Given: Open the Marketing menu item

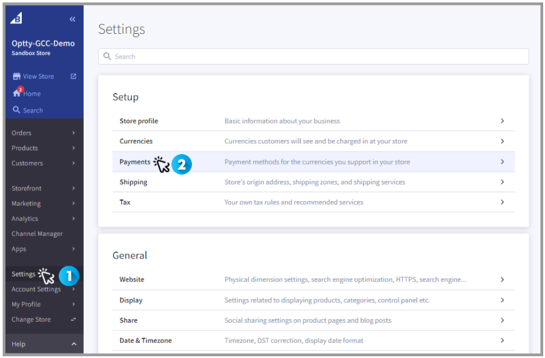Looking at the screenshot, I should coord(26,204).
